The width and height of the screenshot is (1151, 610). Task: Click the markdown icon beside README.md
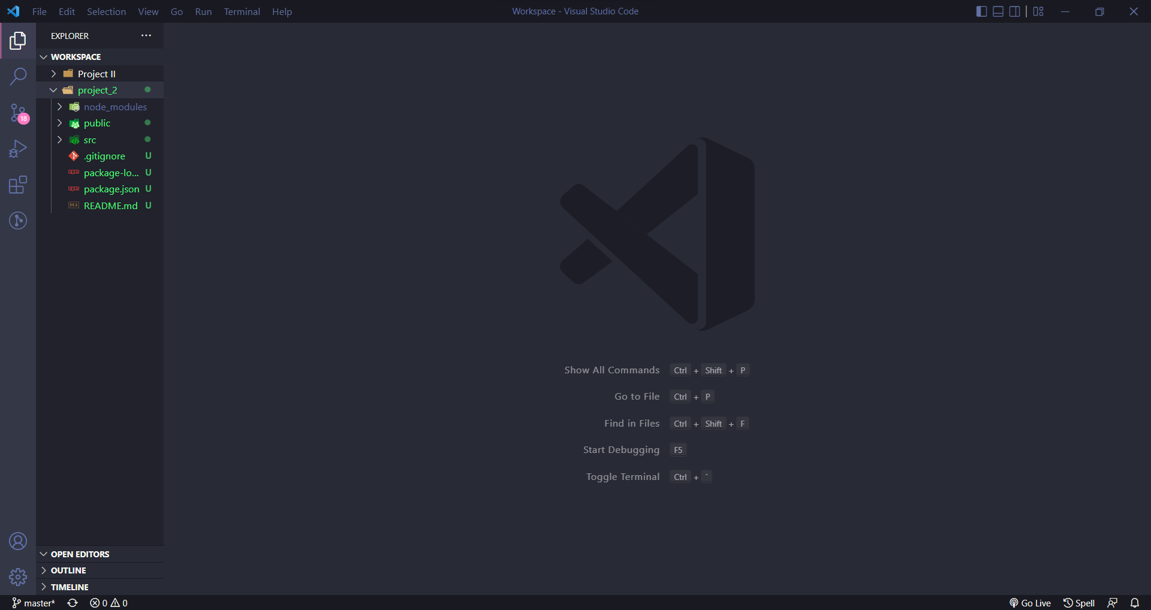coord(74,206)
